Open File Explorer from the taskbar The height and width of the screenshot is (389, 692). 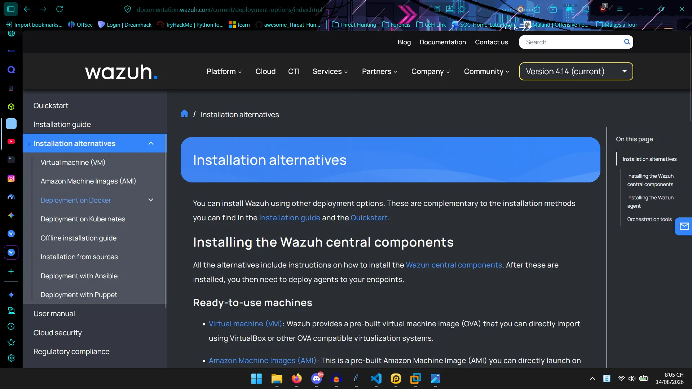click(x=277, y=379)
